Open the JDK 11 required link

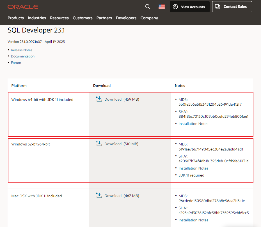click(x=184, y=175)
